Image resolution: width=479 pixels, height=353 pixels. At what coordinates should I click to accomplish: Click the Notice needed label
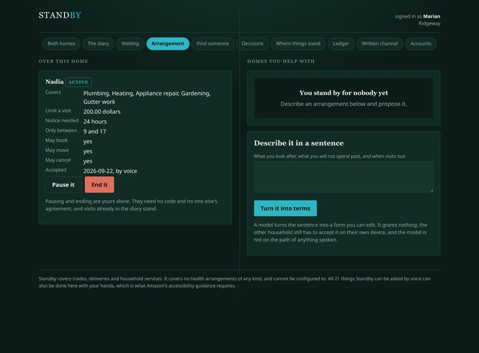[61, 120]
